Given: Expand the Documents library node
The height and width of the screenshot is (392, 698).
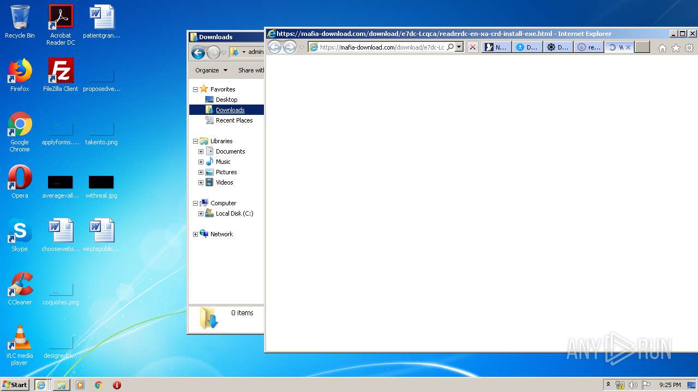Looking at the screenshot, I should pyautogui.click(x=201, y=151).
